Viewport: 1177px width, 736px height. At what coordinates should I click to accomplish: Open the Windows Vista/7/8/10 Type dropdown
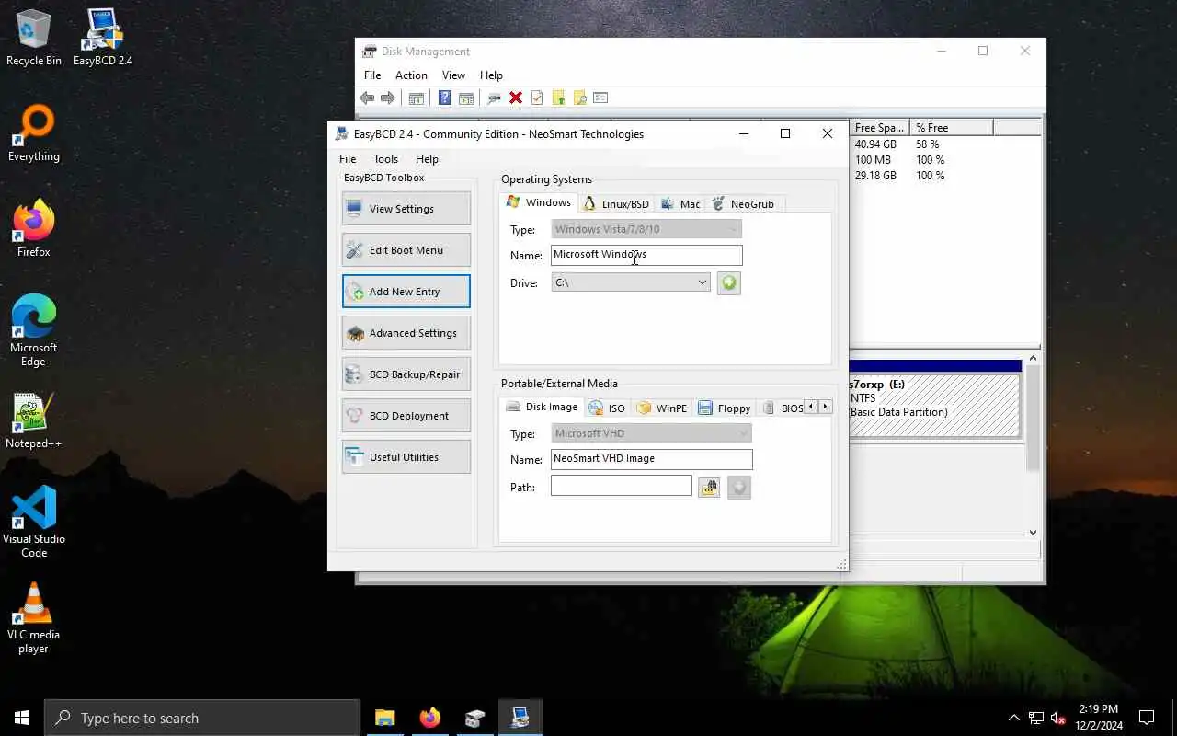pos(646,229)
